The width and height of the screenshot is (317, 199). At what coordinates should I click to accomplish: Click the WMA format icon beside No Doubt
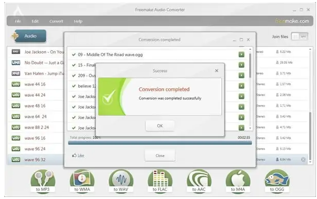[x=16, y=63]
